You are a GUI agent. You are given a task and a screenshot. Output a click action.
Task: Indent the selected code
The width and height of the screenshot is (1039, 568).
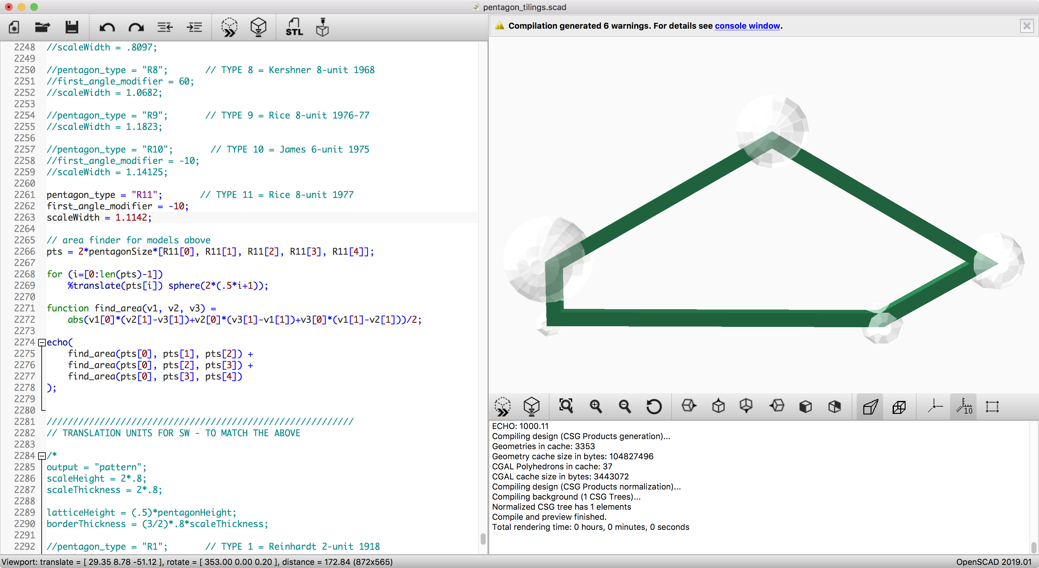click(x=194, y=27)
